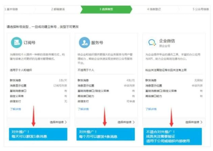213x151 pixels.
Task: Click the 服务号 card title text
Action: coord(97,43)
